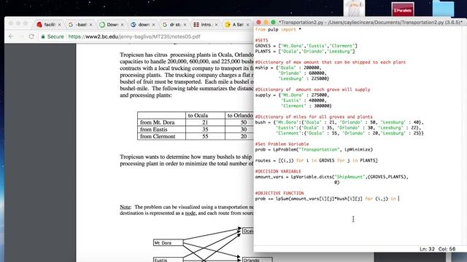The image size is (467, 262).
Task: Switch to the 'dr st' Google tab
Action: 175,25
